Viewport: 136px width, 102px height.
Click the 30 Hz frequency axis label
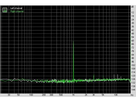coord(9,95)
